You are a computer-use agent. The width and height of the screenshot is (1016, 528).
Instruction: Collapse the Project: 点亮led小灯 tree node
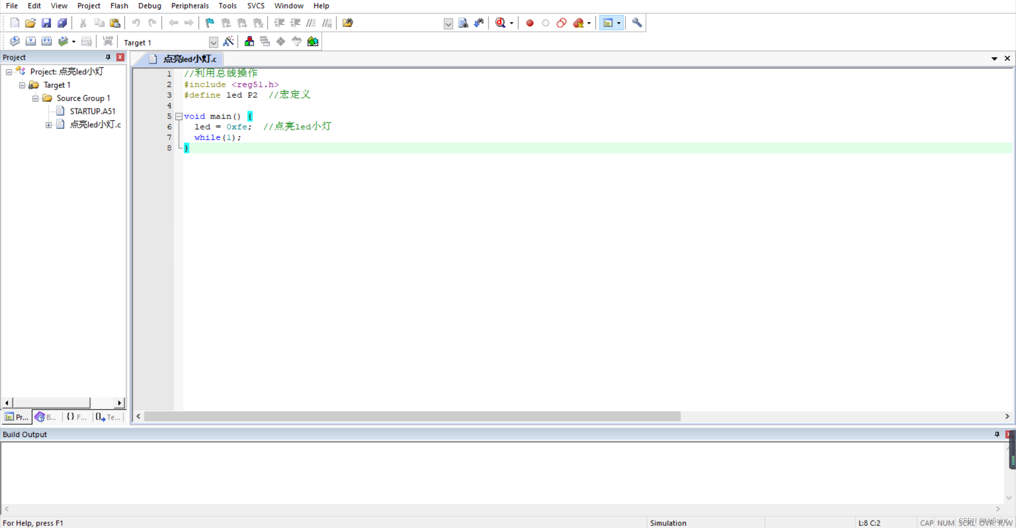pyautogui.click(x=9, y=72)
